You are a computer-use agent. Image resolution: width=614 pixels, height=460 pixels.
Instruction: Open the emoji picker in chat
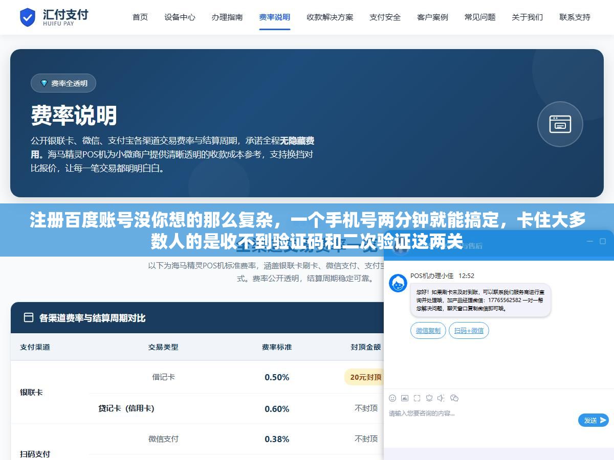pos(392,398)
